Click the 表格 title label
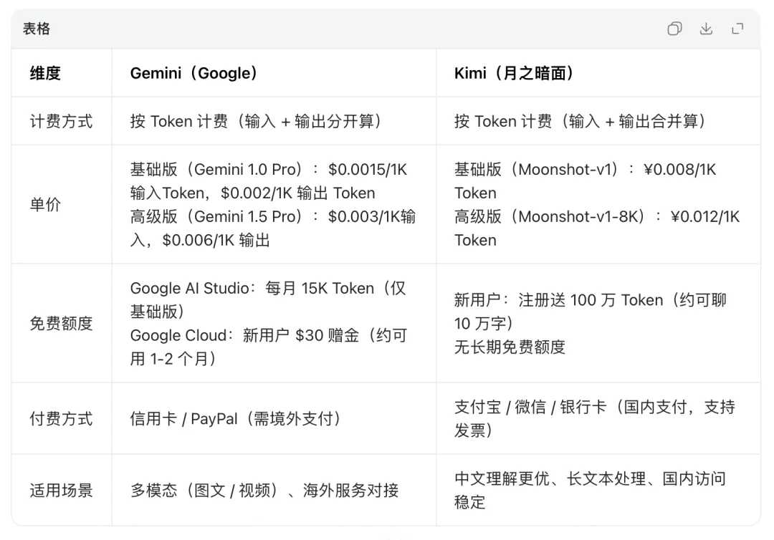Image resolution: width=774 pixels, height=540 pixels. (36, 29)
